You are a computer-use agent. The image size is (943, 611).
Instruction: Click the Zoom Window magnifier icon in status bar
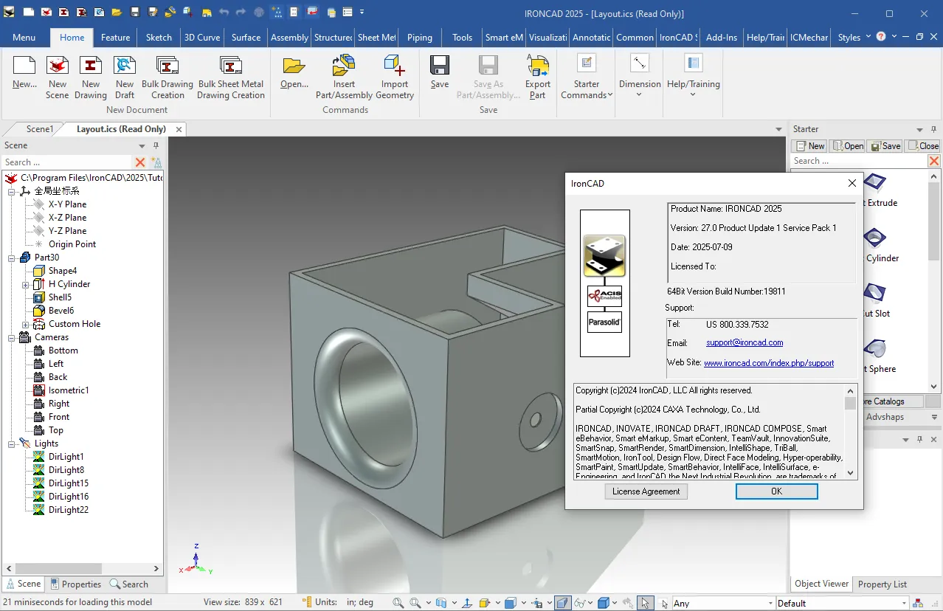point(415,603)
